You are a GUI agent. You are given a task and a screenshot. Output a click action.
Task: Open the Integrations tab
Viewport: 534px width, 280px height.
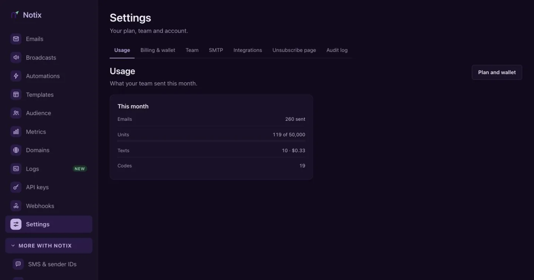click(x=248, y=50)
